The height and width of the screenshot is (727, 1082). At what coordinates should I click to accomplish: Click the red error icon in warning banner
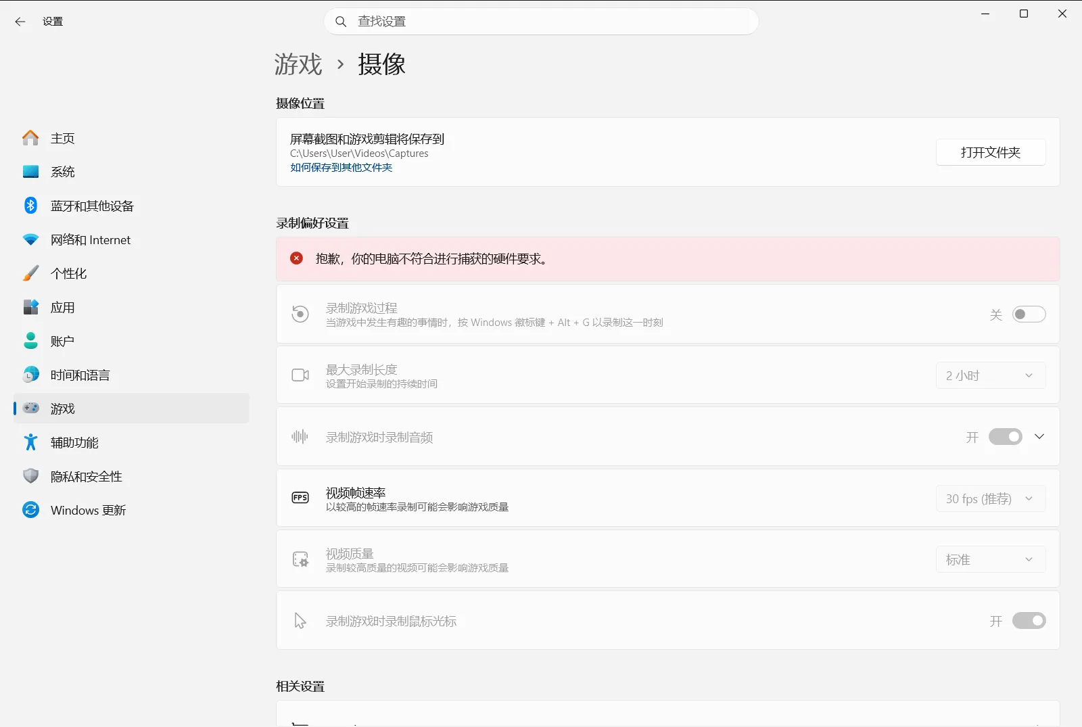pos(296,258)
